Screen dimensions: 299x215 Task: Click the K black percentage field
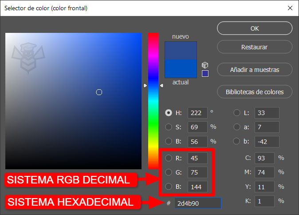265,201
